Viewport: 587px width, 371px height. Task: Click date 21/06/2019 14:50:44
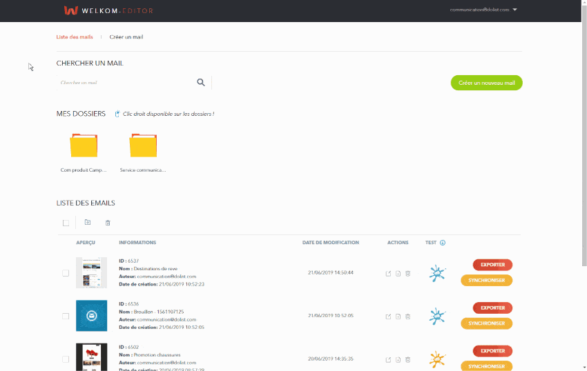click(x=331, y=272)
